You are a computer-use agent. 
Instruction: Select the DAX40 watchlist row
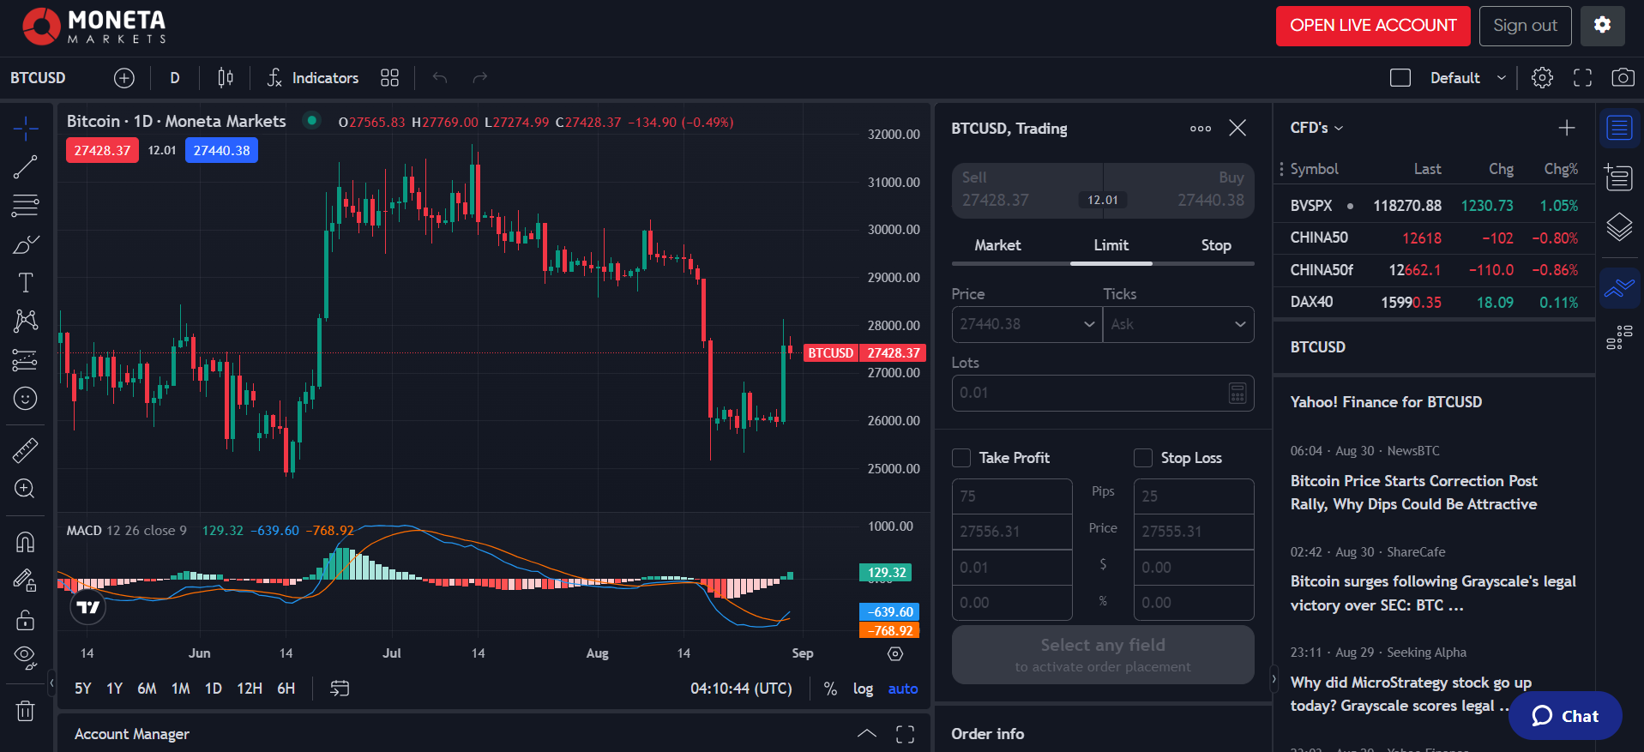coord(1434,302)
